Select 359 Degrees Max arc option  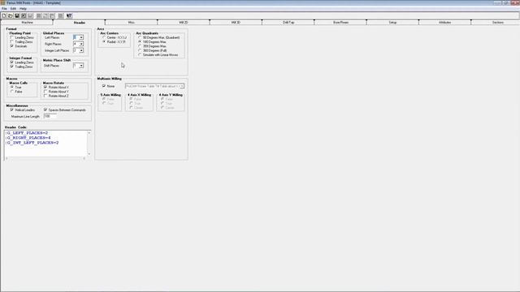coord(140,46)
